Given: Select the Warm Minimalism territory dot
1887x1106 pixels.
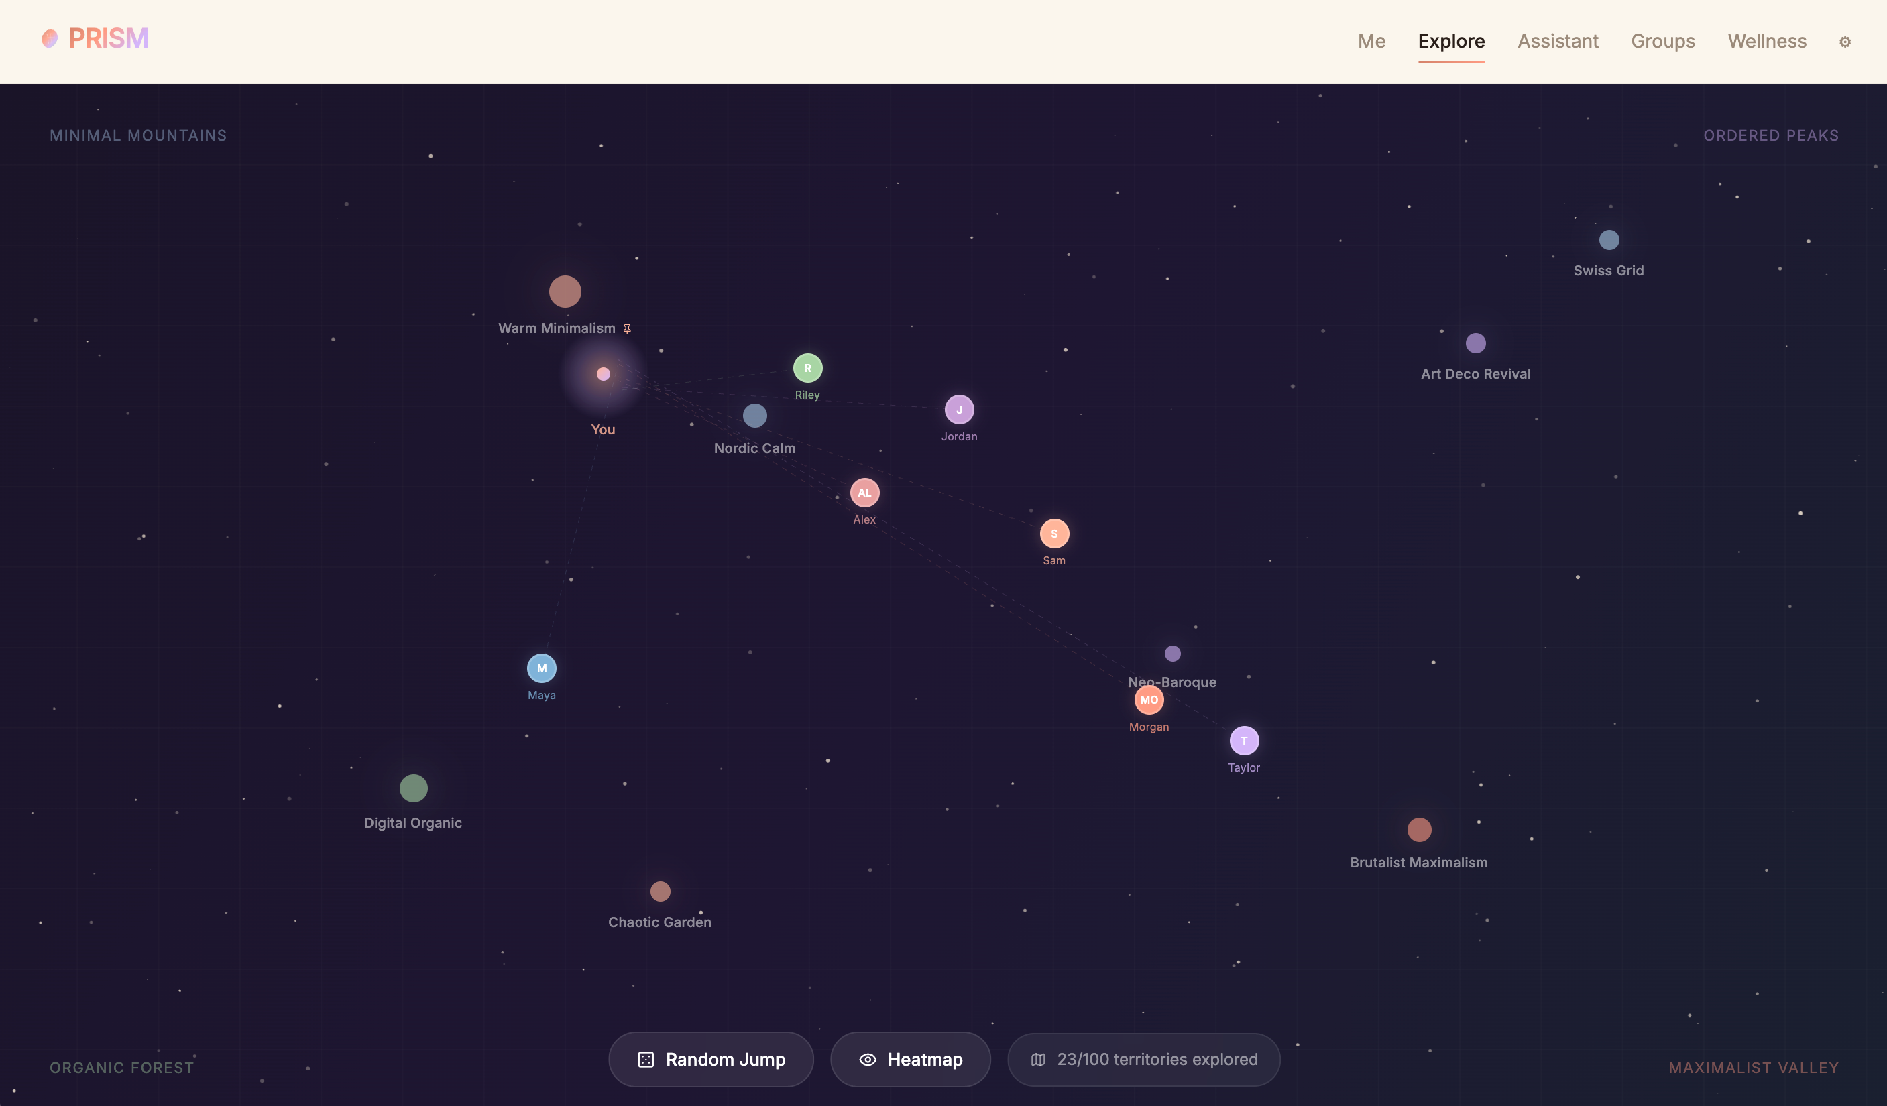Looking at the screenshot, I should (565, 291).
